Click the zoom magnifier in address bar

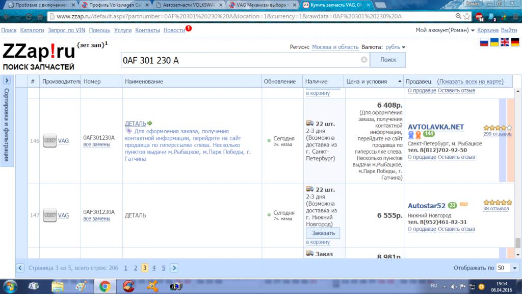point(458,16)
